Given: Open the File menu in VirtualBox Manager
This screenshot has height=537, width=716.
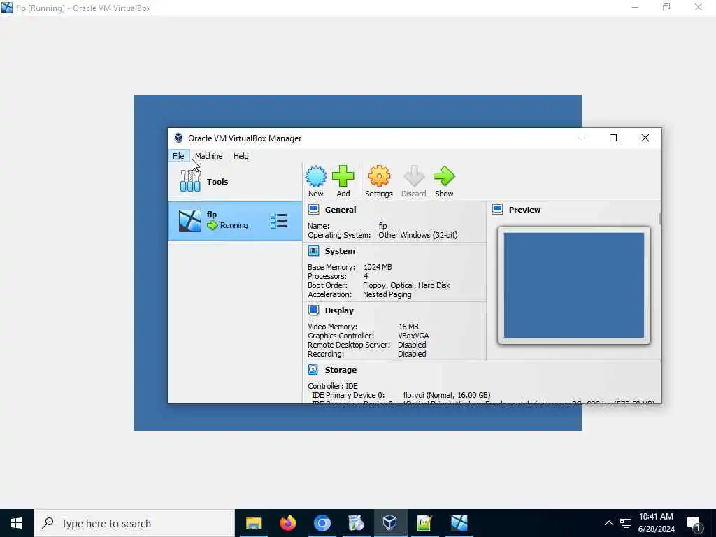Looking at the screenshot, I should click(x=178, y=156).
